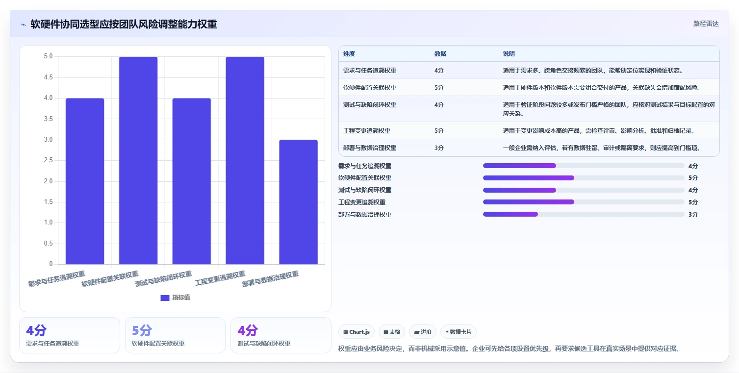The height and width of the screenshot is (373, 739).
Task: Click the Chart.js tag chip
Action: pyautogui.click(x=357, y=332)
